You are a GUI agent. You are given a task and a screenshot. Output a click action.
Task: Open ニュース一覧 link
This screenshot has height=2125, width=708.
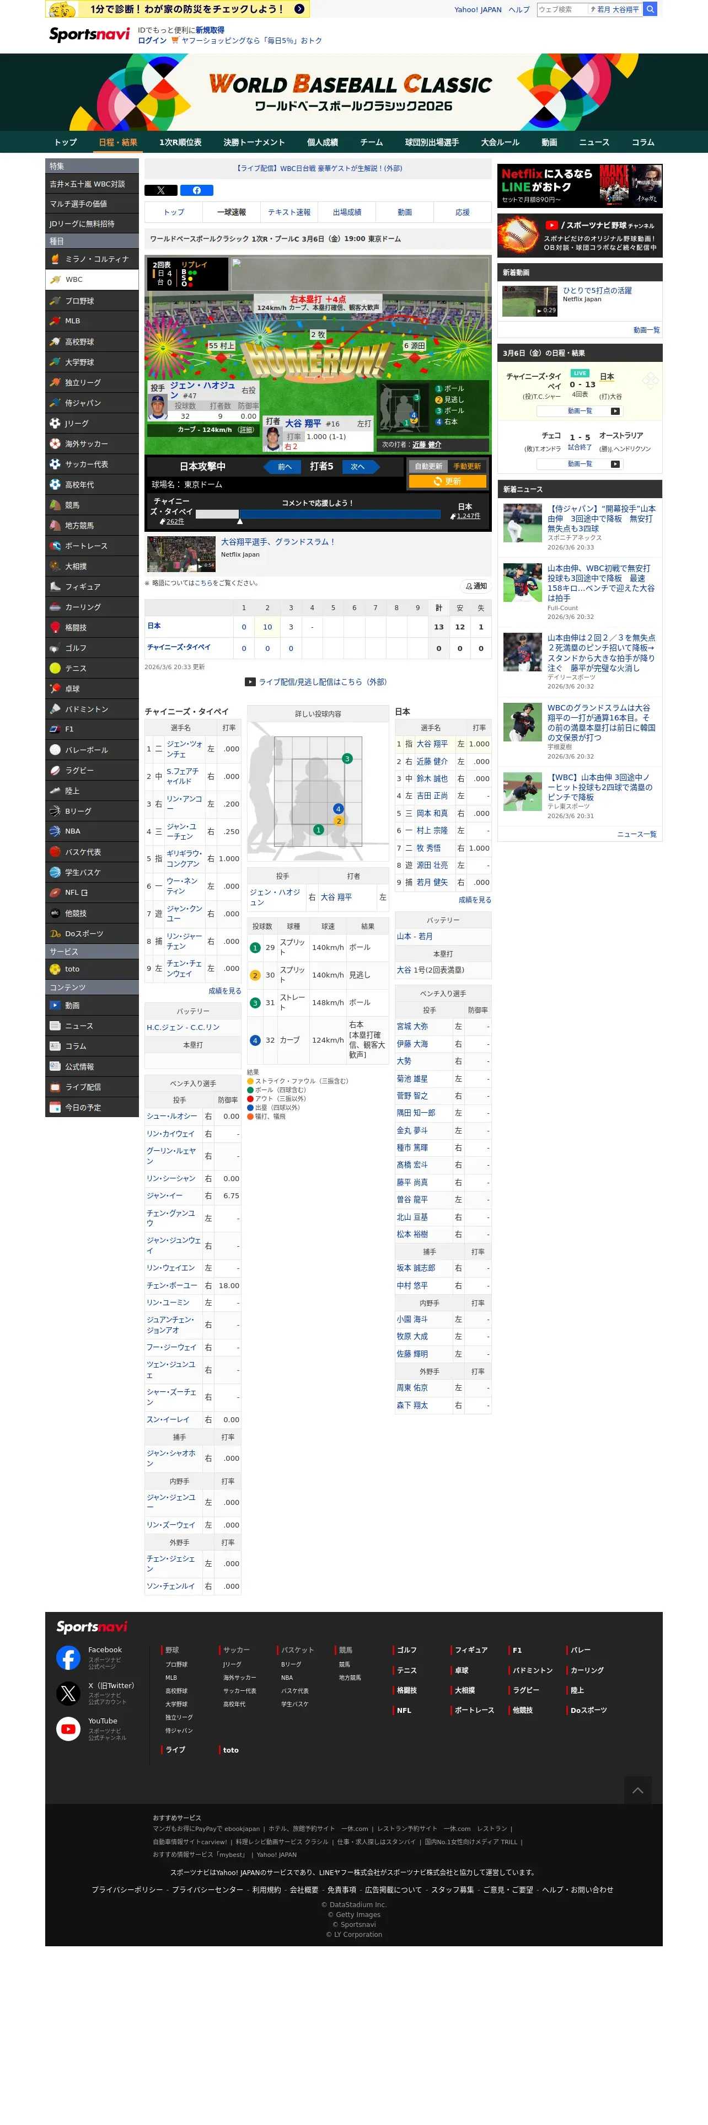point(637,834)
